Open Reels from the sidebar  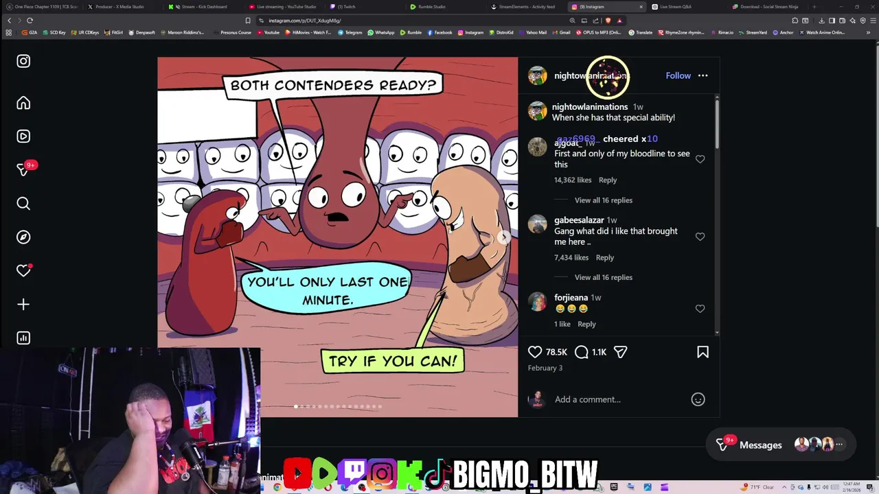click(x=23, y=136)
